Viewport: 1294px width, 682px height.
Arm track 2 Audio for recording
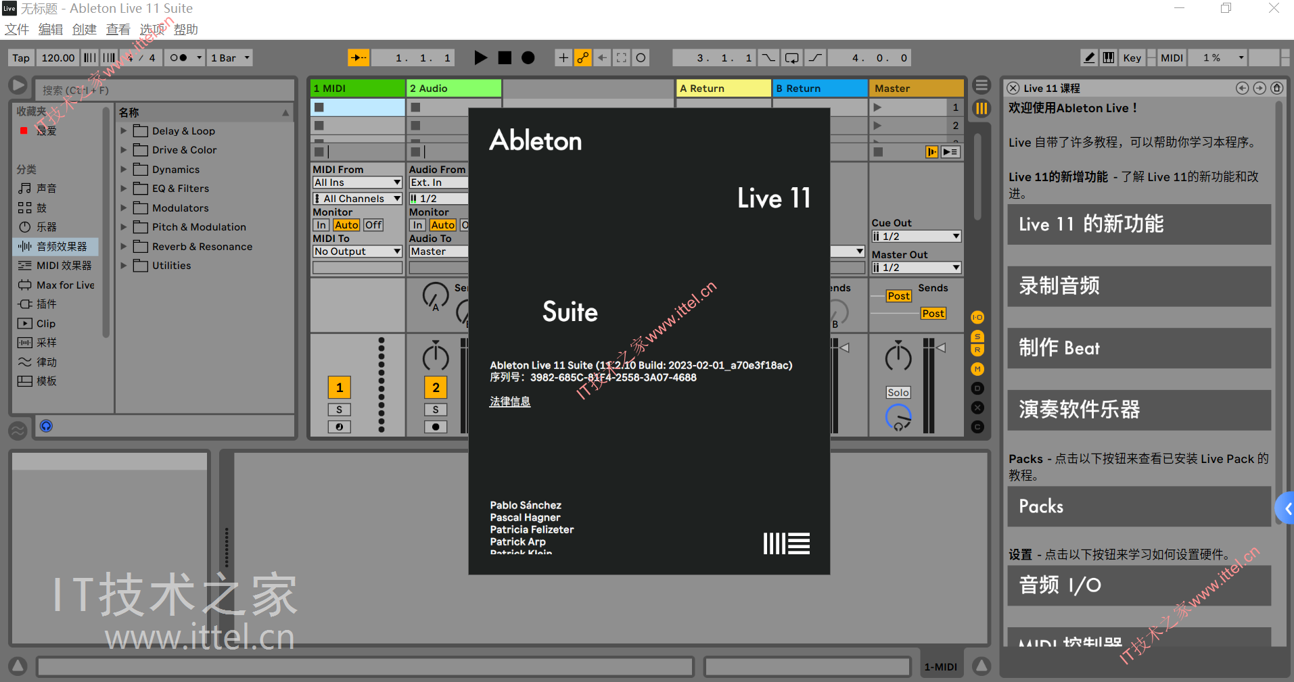[436, 427]
